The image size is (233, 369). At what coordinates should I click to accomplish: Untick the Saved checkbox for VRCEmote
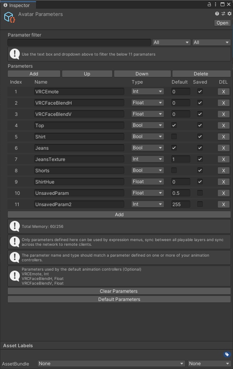200,91
